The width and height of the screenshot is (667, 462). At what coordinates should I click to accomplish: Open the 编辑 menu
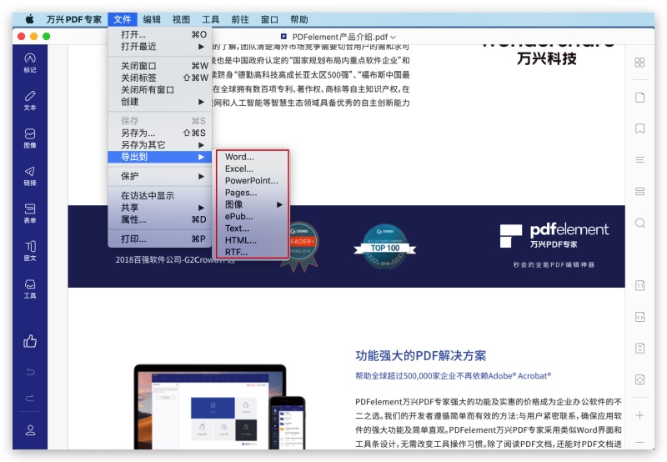click(152, 19)
